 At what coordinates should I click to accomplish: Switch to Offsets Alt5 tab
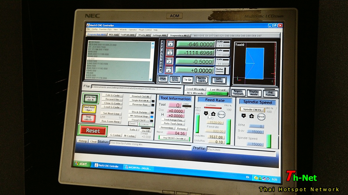click(x=144, y=35)
